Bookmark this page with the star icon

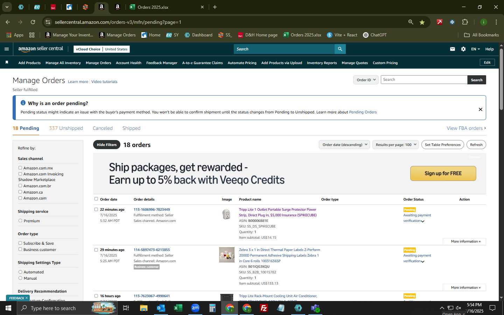coord(422,22)
